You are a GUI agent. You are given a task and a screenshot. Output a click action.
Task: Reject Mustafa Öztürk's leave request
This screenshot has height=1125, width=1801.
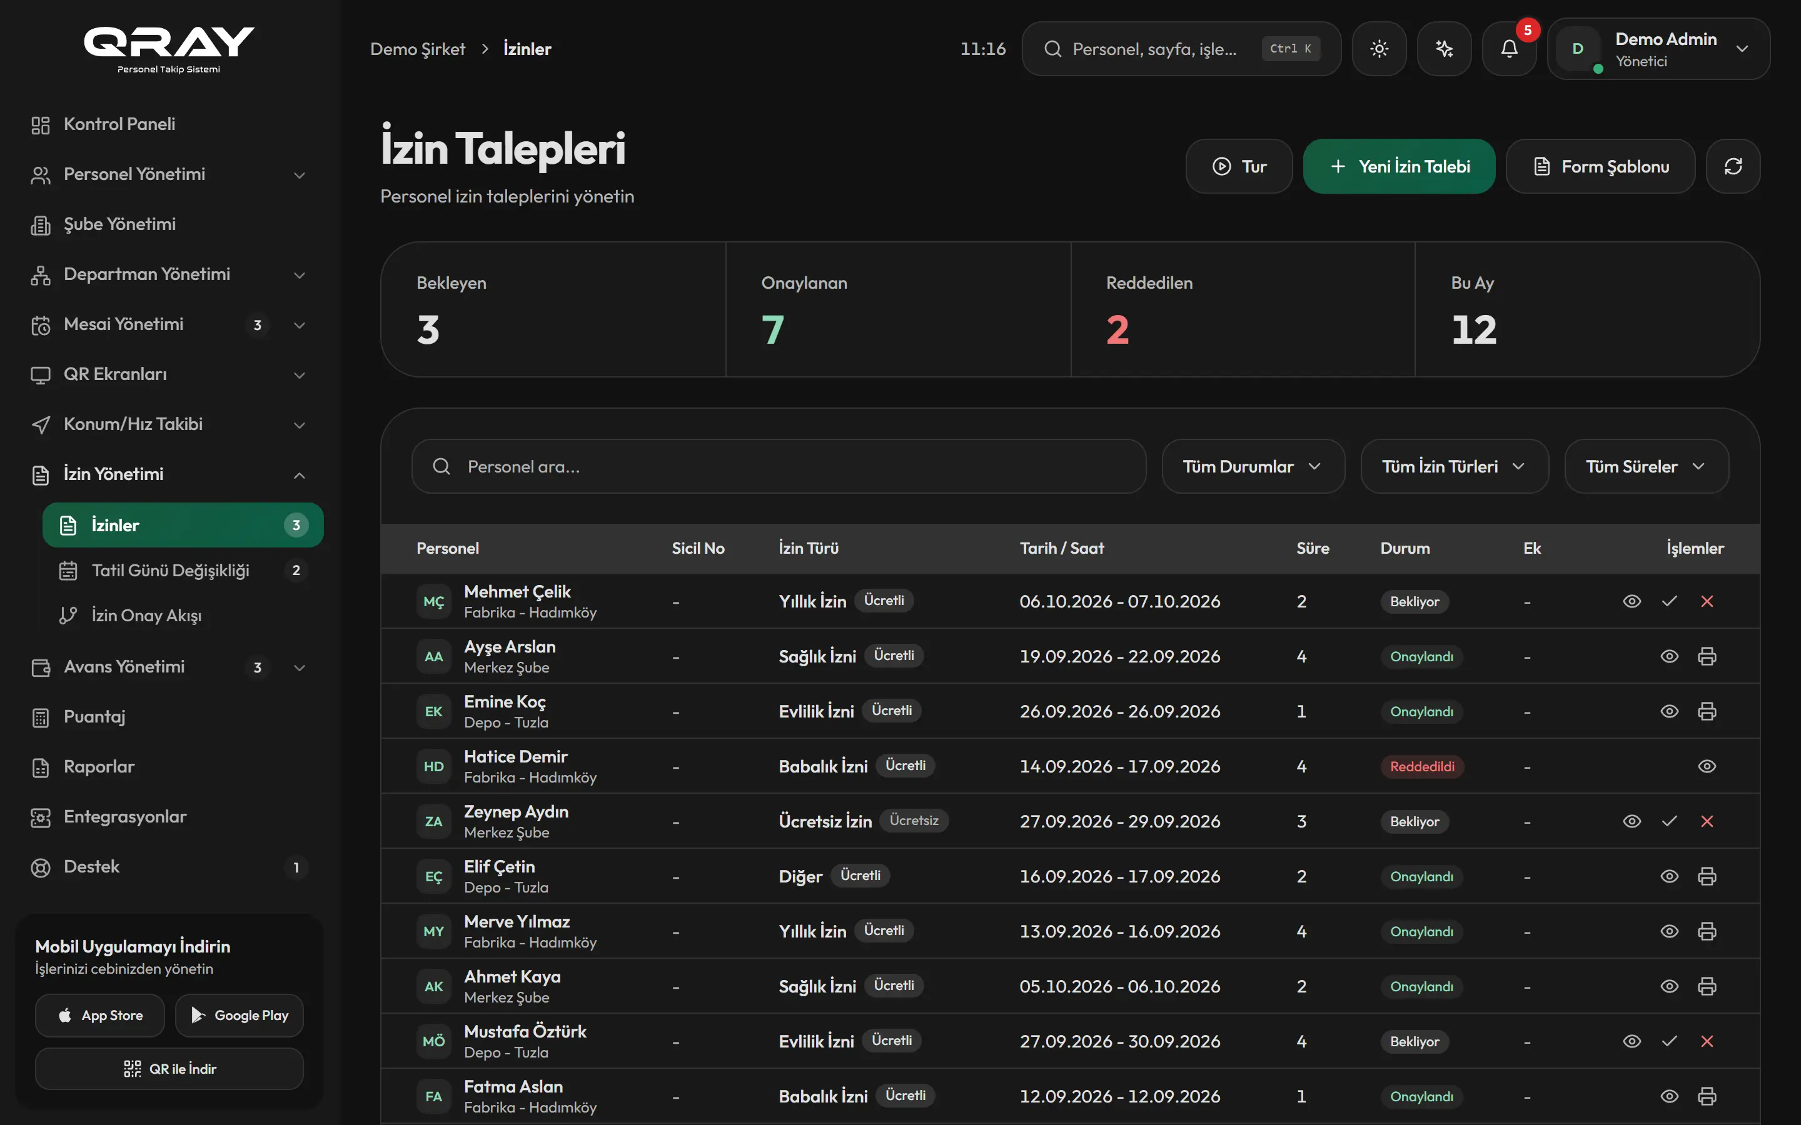coord(1707,1042)
